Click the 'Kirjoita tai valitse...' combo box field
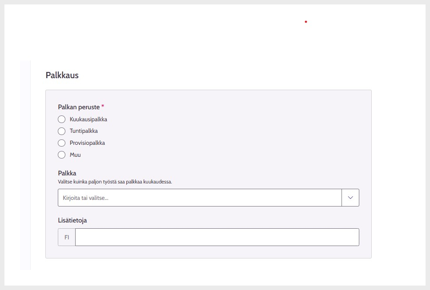 (199, 198)
